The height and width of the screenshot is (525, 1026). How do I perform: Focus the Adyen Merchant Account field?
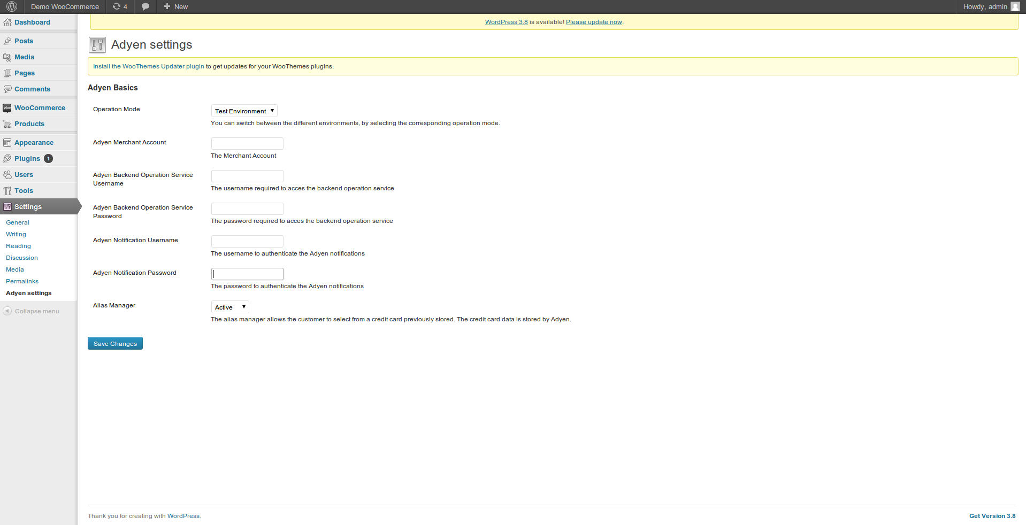pyautogui.click(x=247, y=143)
